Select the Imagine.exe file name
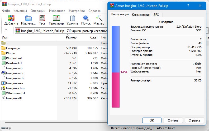The image size is (209, 131). coord(15,83)
